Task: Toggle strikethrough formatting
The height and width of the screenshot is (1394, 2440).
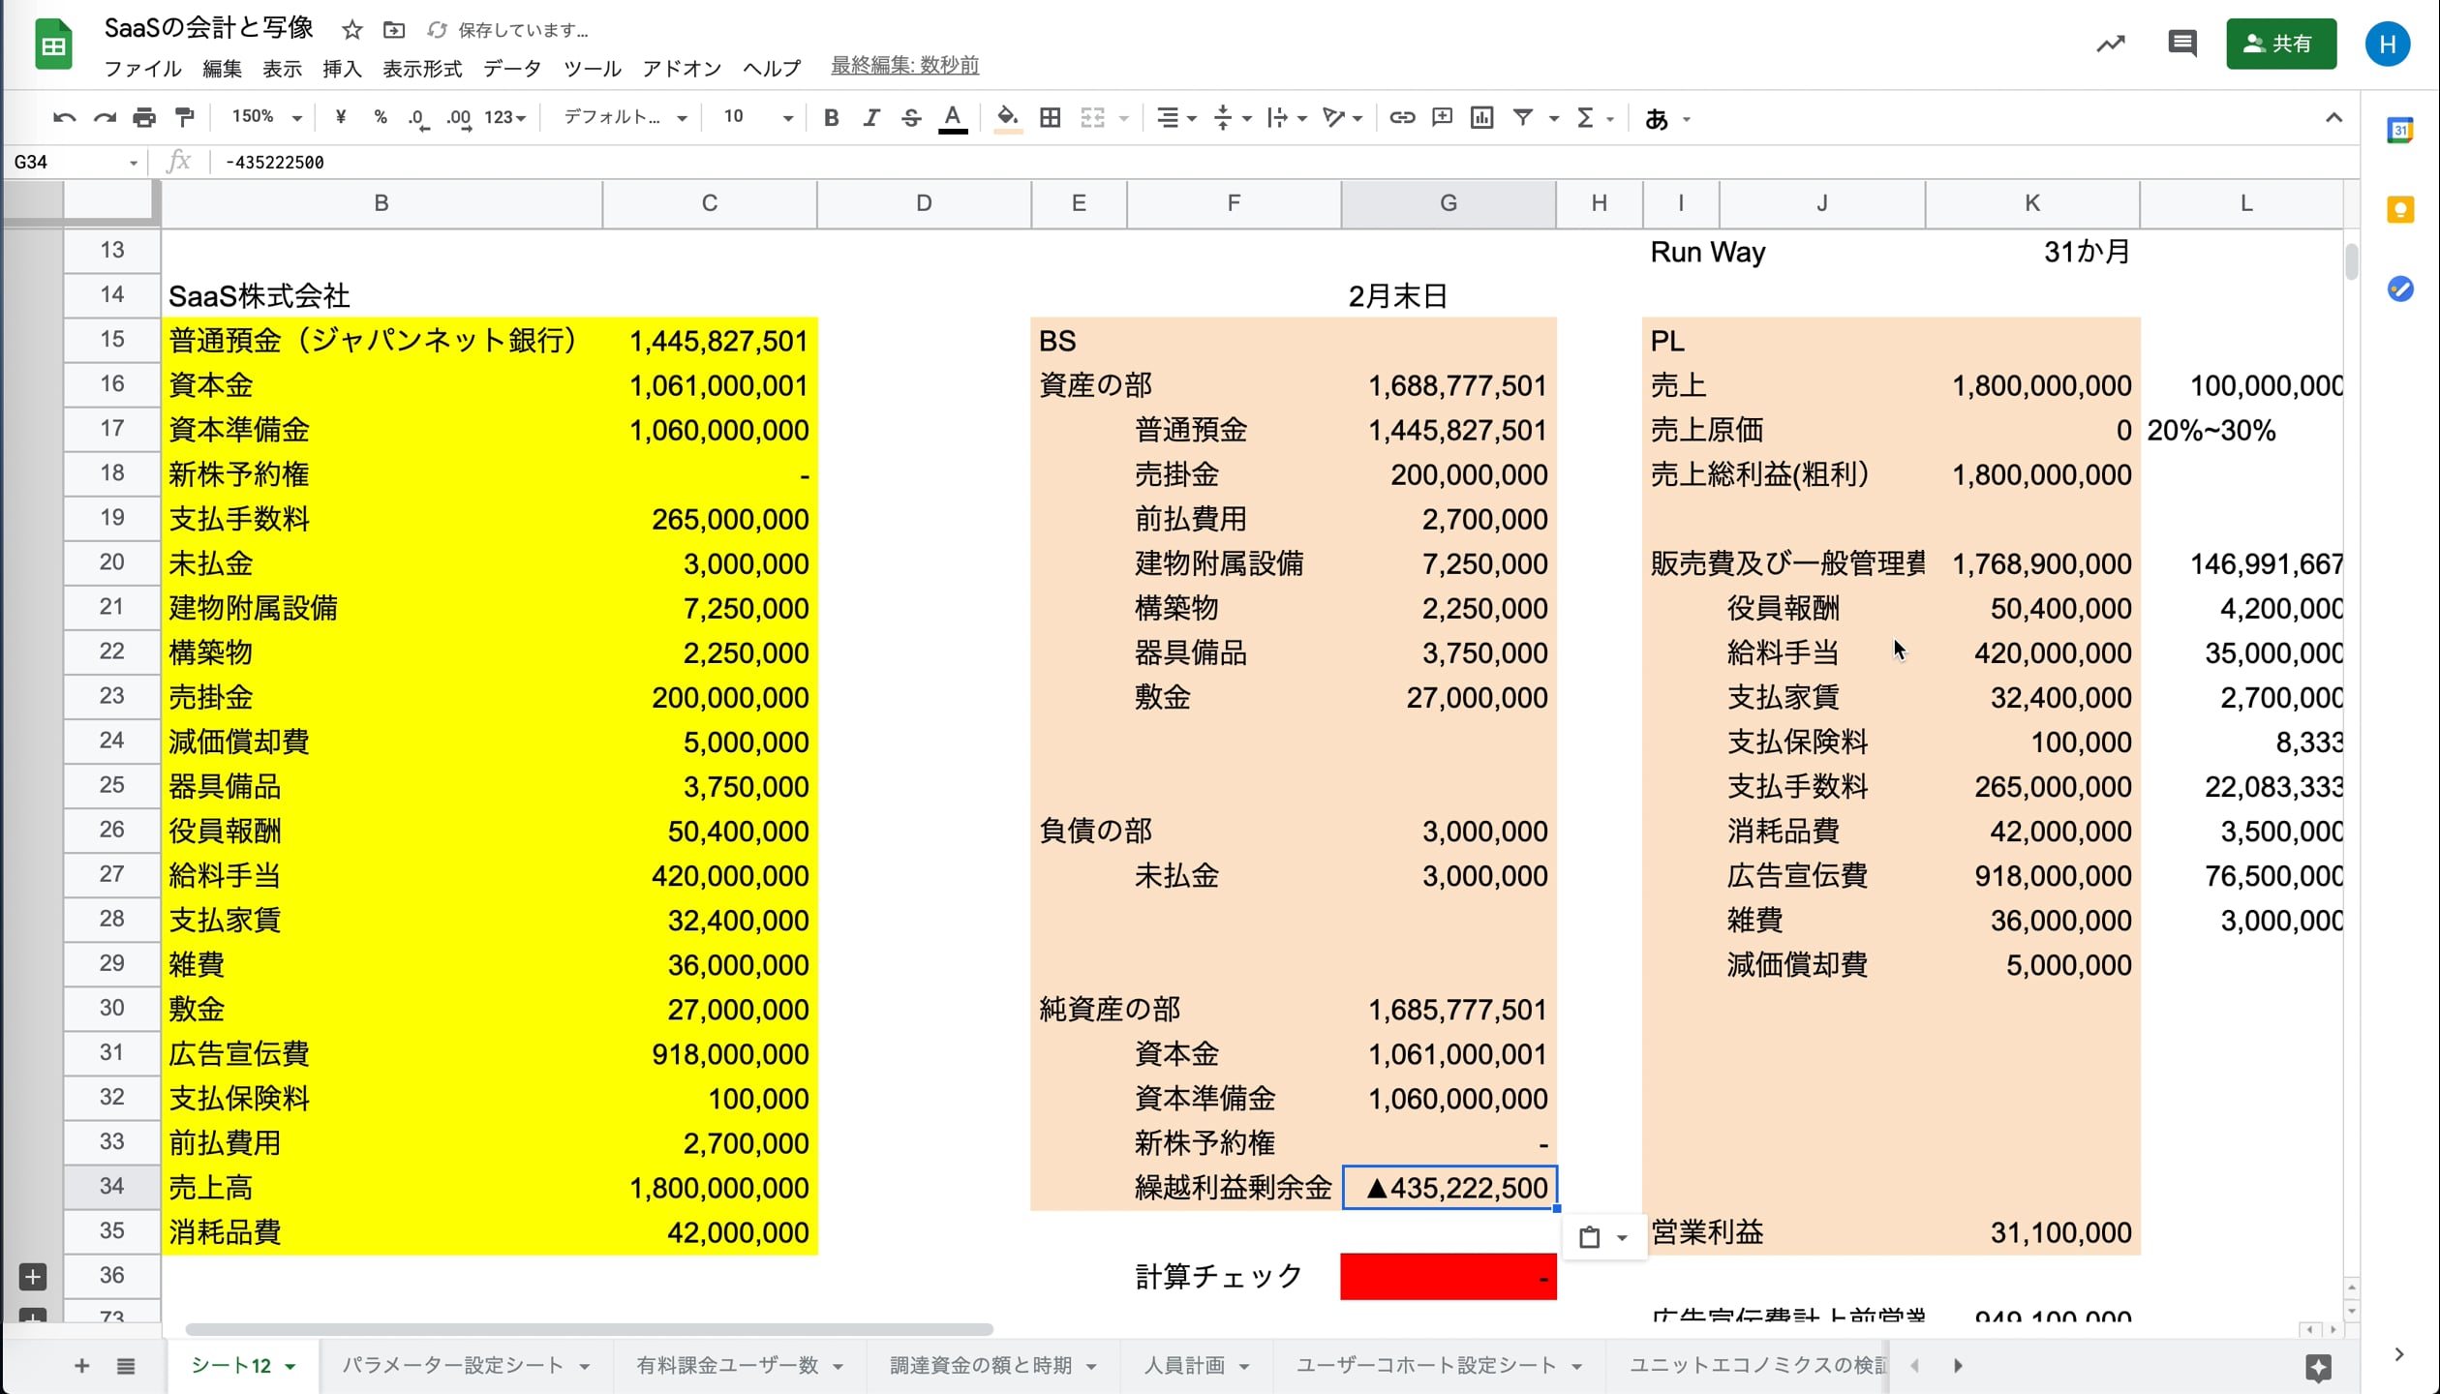Action: tap(911, 118)
